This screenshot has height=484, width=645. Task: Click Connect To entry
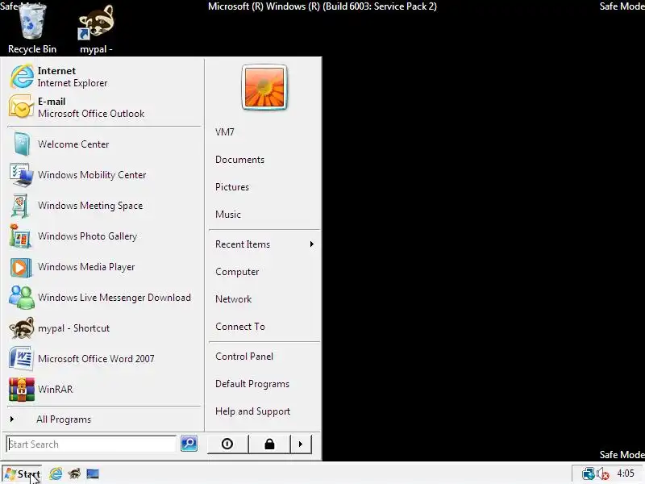click(240, 327)
